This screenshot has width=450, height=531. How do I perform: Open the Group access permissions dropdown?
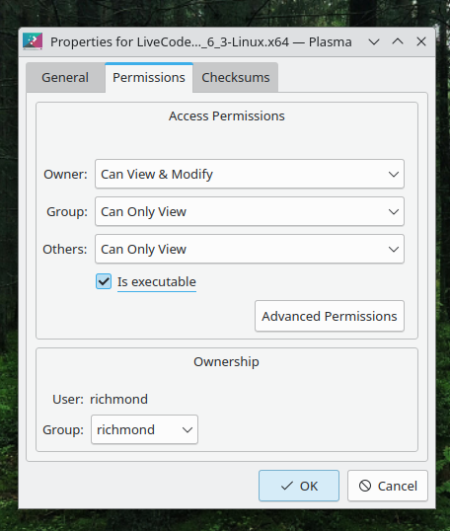[x=250, y=211]
